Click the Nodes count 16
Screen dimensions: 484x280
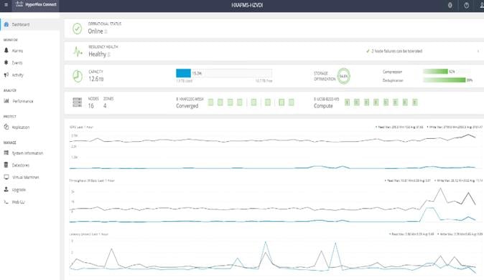pos(91,106)
